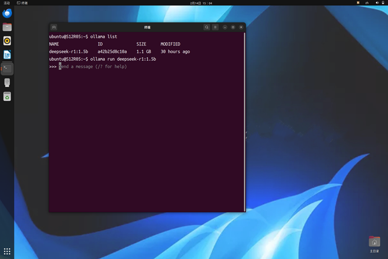This screenshot has height=259, width=388.
Task: Switch input method zh indicator
Action: (367, 3)
